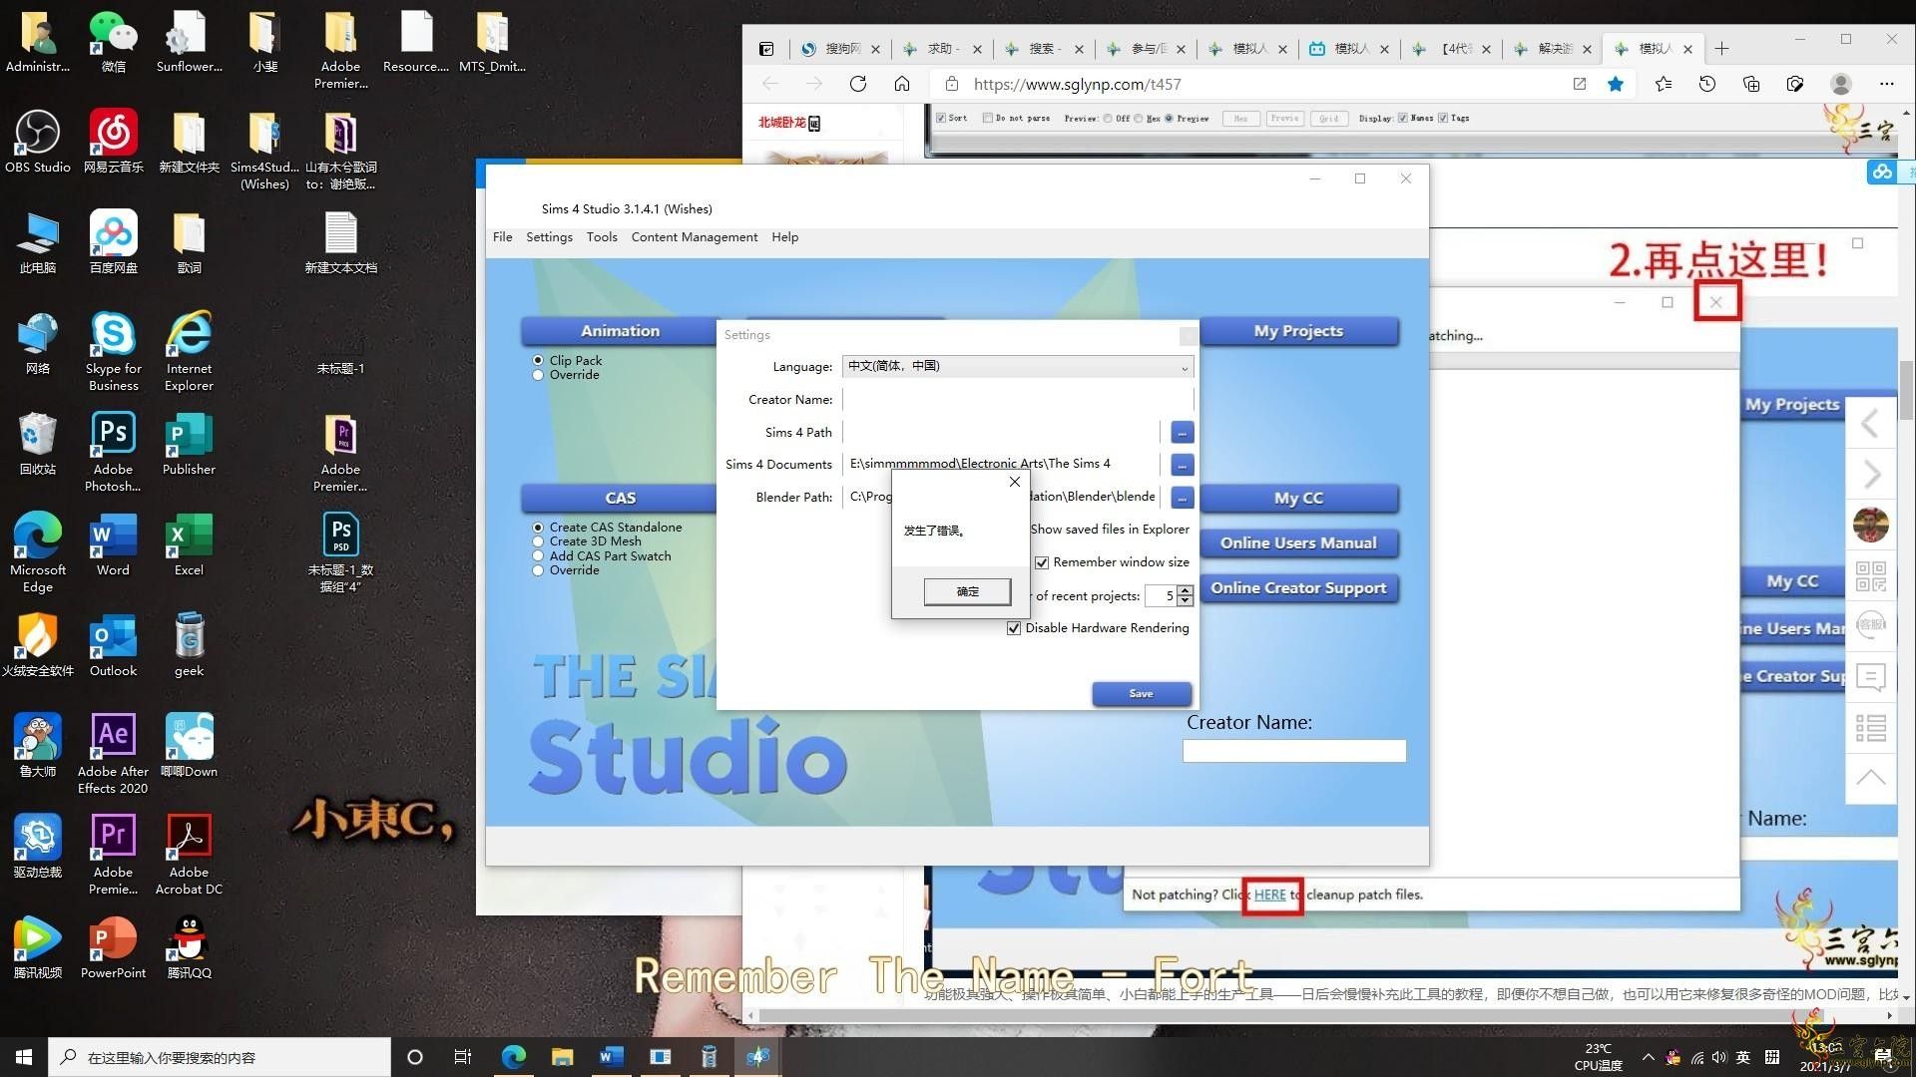Open Adobe After Effects 2020 shortcut
Image resolution: width=1916 pixels, height=1077 pixels.
coord(113,753)
